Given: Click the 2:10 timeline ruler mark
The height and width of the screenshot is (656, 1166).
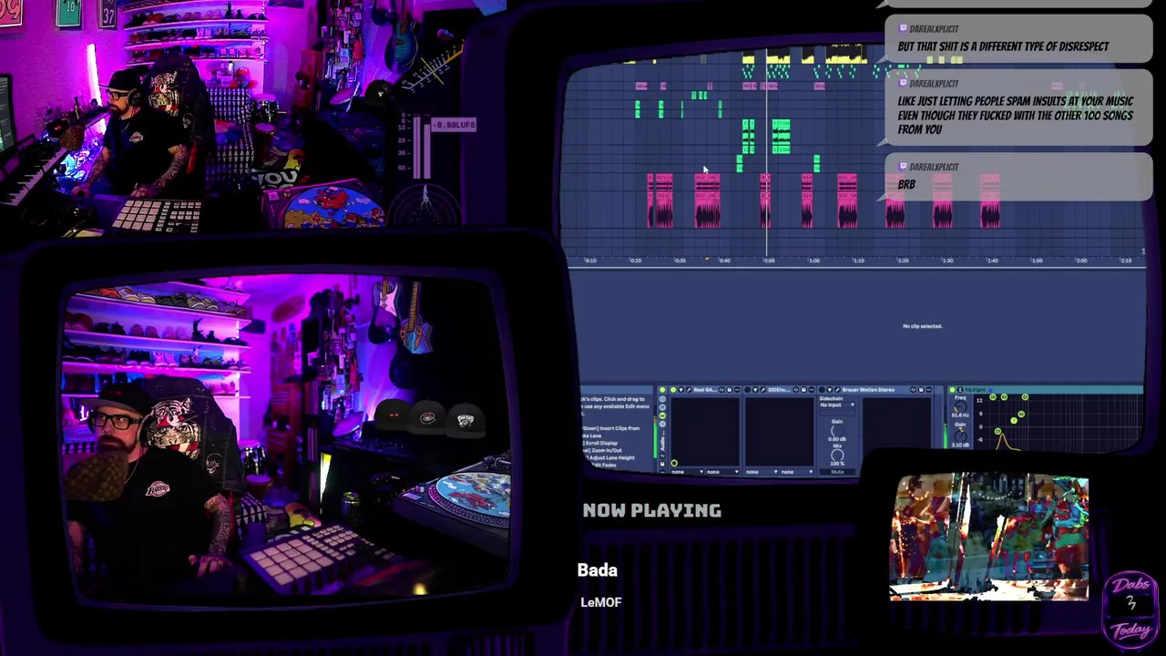Looking at the screenshot, I should pos(1126,261).
